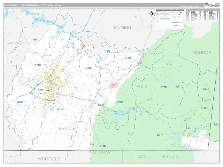
Task: Open the ZIP code index table
Action: (202, 15)
